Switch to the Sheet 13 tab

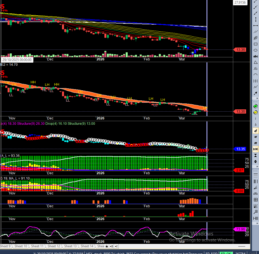tap(70, 246)
